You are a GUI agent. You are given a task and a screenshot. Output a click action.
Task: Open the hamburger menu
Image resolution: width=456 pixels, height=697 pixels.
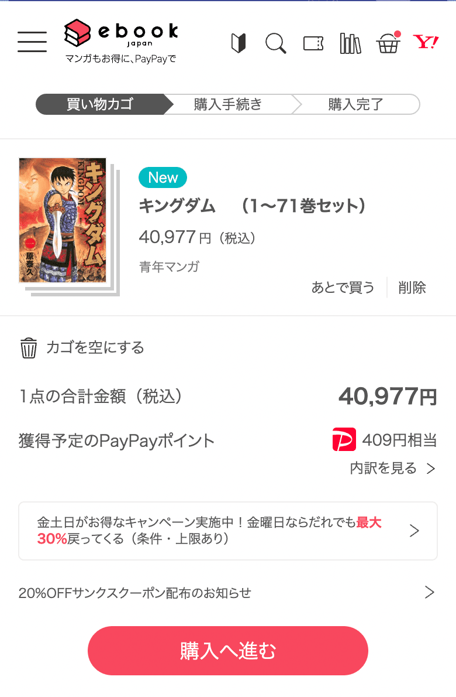tap(32, 42)
